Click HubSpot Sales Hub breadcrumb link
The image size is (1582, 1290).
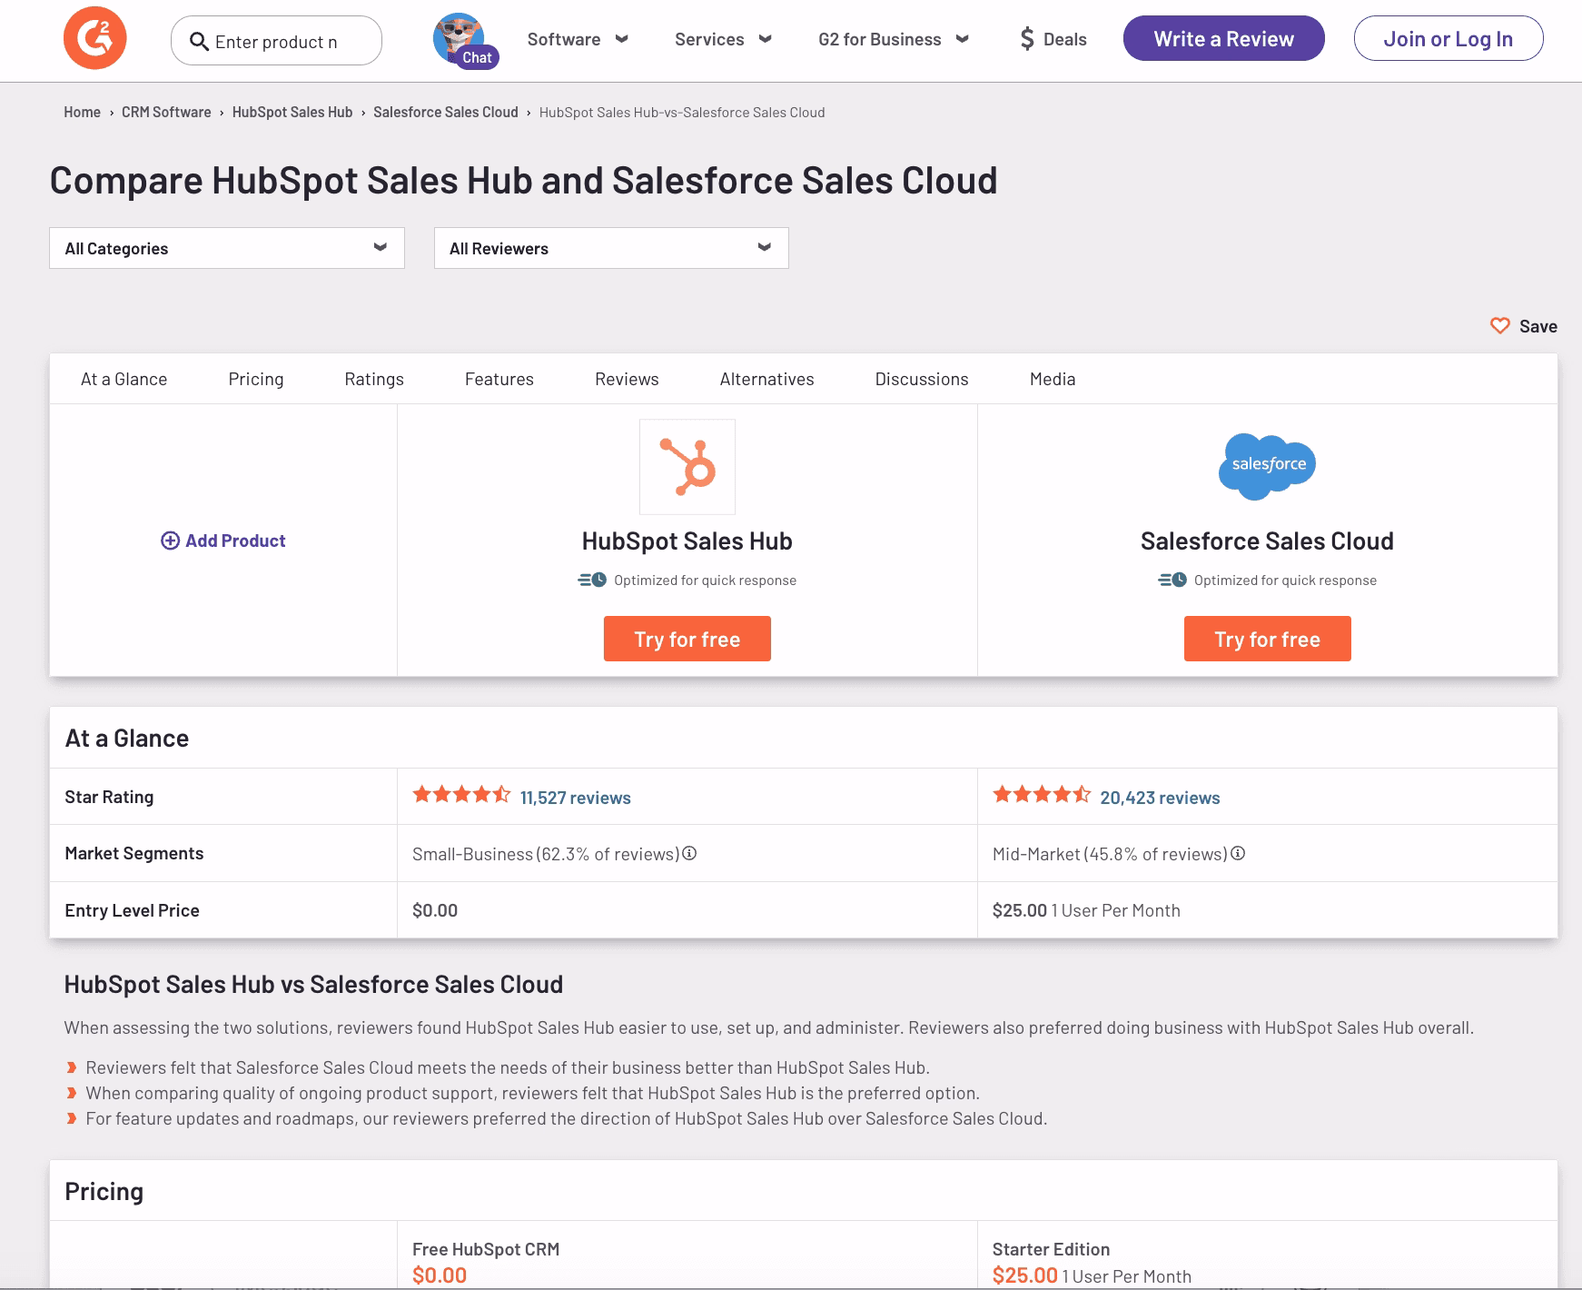[292, 112]
